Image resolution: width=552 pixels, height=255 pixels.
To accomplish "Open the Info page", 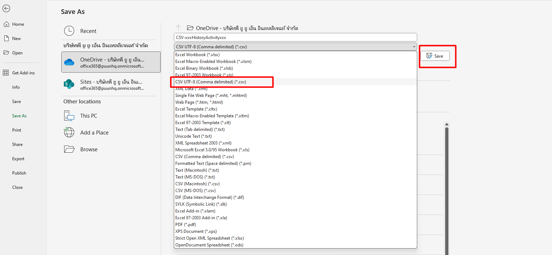I will (x=16, y=87).
